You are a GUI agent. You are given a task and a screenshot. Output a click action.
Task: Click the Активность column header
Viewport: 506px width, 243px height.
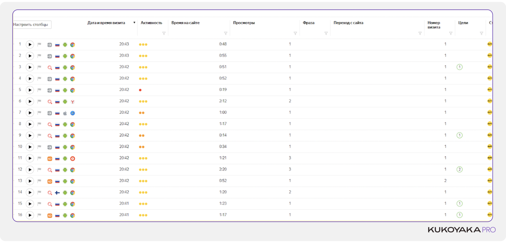click(x=151, y=23)
